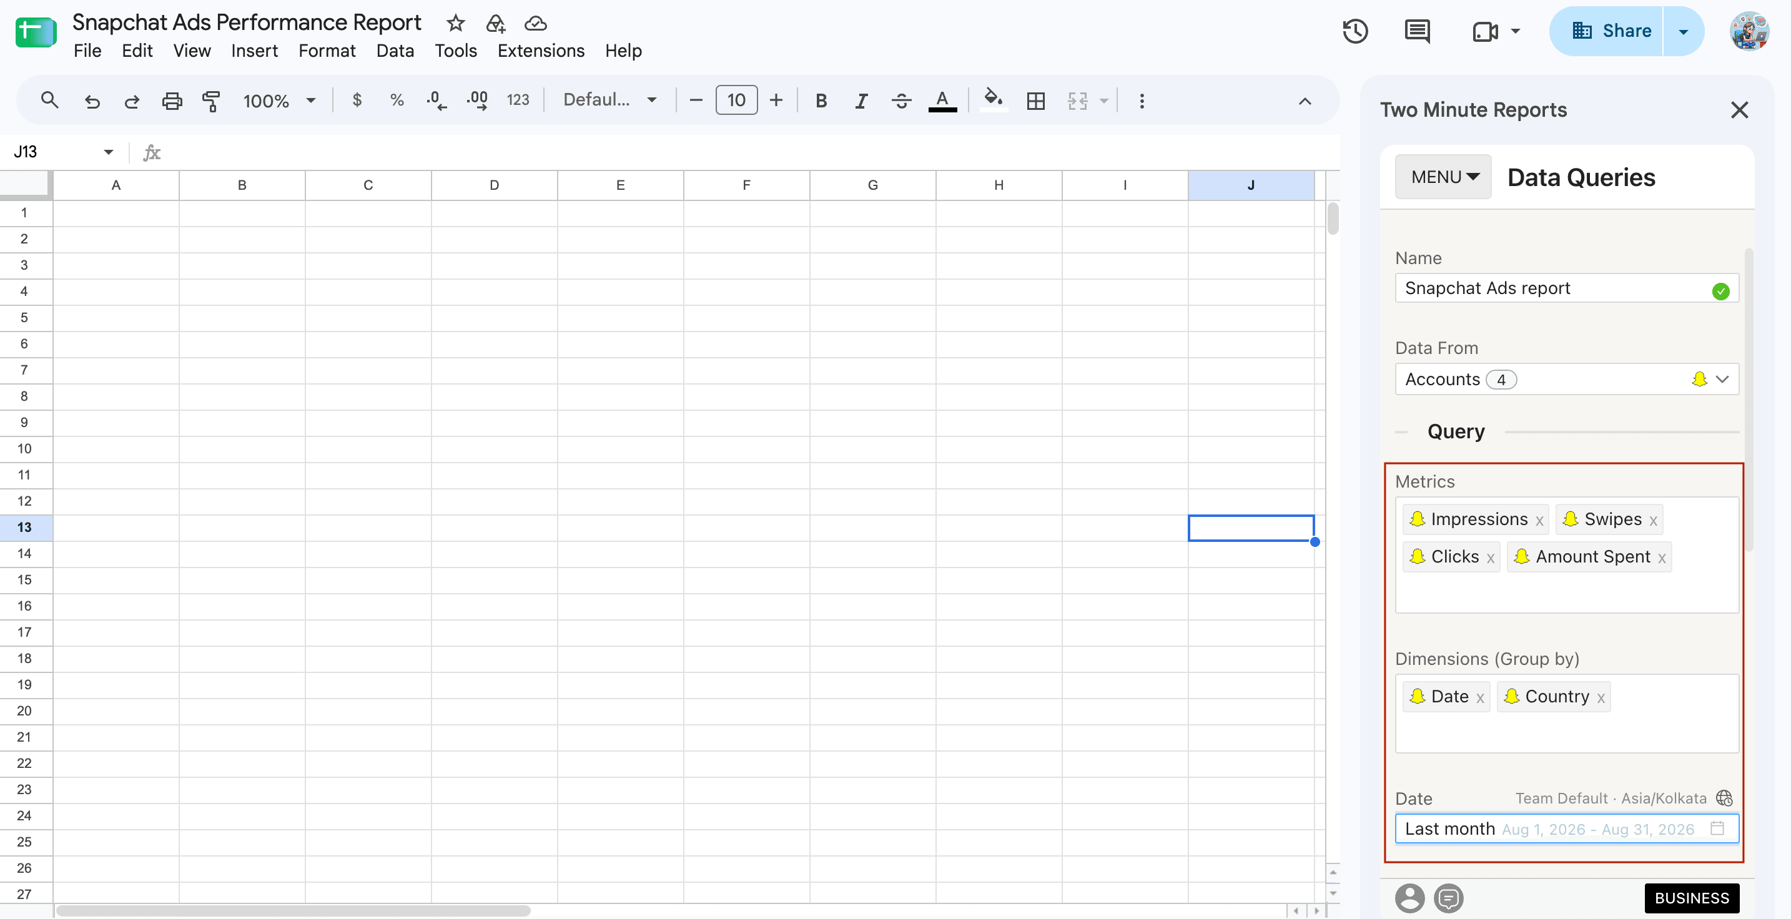The height and width of the screenshot is (919, 1791).
Task: Activate the paint format tool
Action: click(211, 101)
